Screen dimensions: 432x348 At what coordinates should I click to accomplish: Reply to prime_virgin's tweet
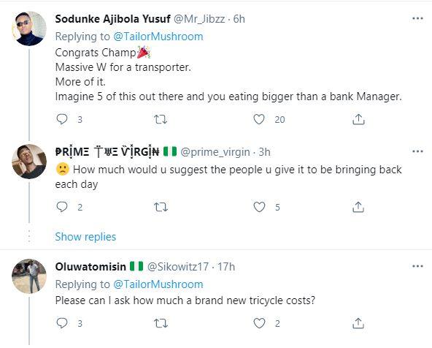(x=62, y=207)
